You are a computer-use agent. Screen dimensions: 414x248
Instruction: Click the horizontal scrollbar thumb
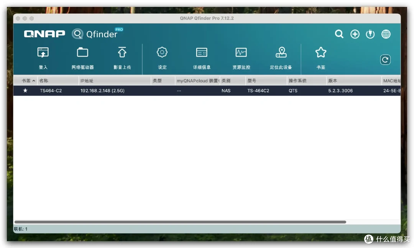[x=180, y=222]
